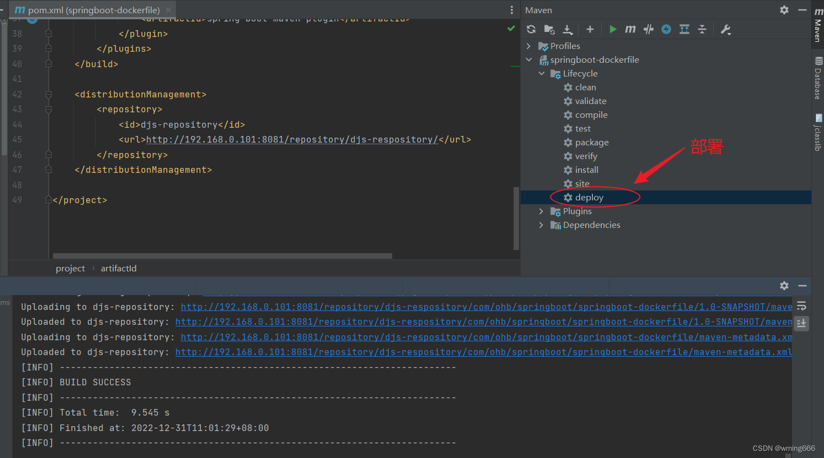Select the site lifecycle goal
Viewport: 824px width, 458px height.
pyautogui.click(x=582, y=183)
